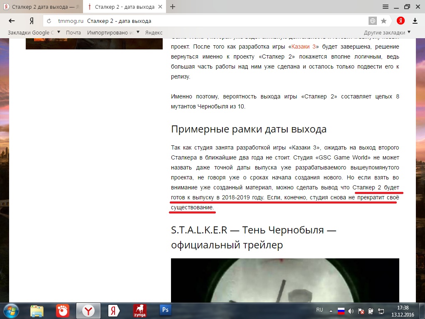Image resolution: width=425 pixels, height=319 pixels.
Task: Open the 'Яндекс' bookmark
Action: (x=154, y=32)
